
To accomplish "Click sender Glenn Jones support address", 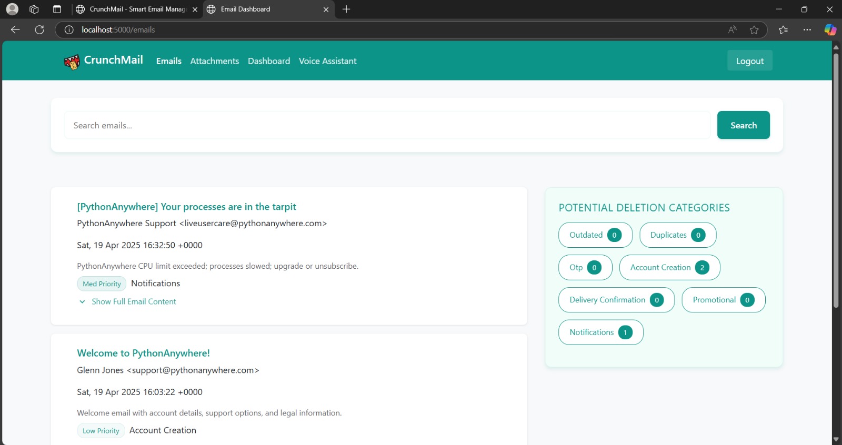I will (x=168, y=370).
